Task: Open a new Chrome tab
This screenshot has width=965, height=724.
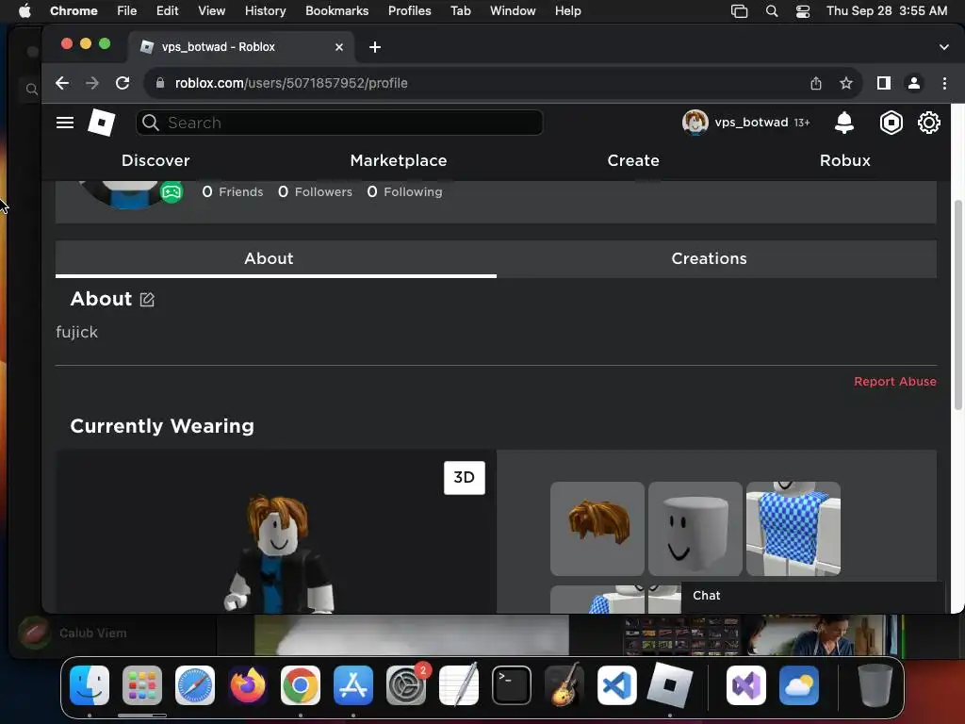Action: pyautogui.click(x=375, y=47)
